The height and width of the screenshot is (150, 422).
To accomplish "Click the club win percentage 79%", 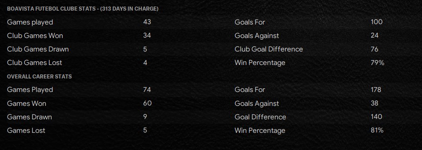I will pyautogui.click(x=377, y=63).
